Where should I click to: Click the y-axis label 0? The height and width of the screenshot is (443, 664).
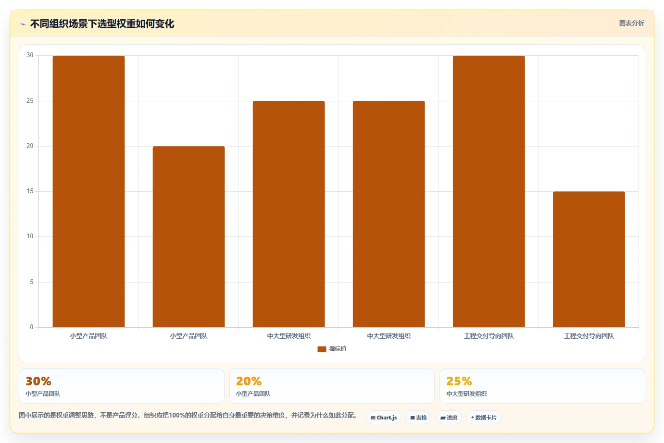point(32,327)
